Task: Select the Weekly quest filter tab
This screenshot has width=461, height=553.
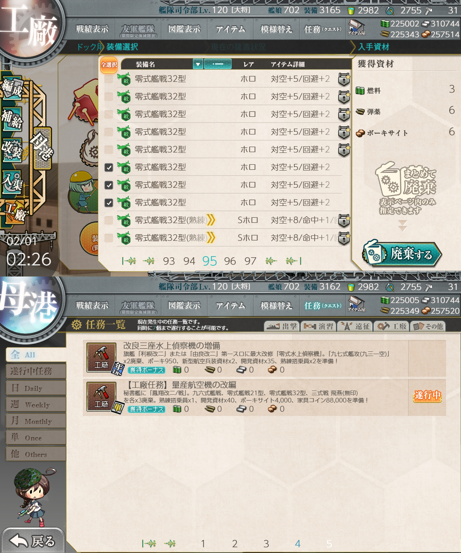Action: (x=36, y=404)
